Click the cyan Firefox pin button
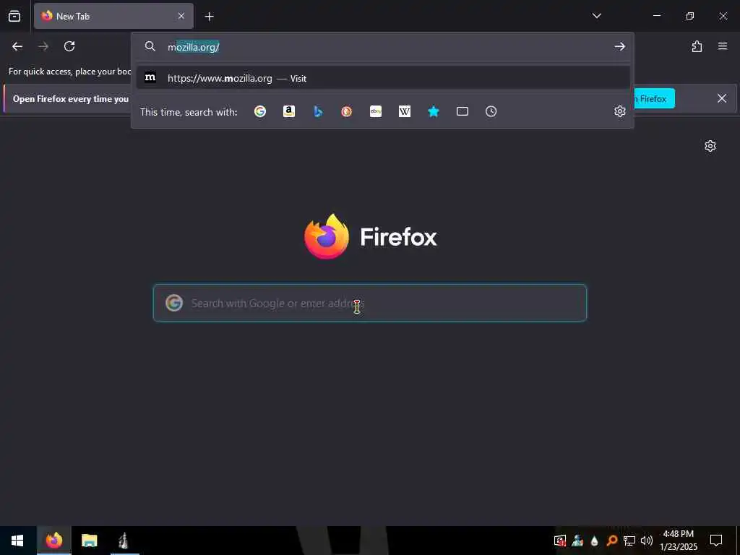The image size is (740, 555). point(654,98)
